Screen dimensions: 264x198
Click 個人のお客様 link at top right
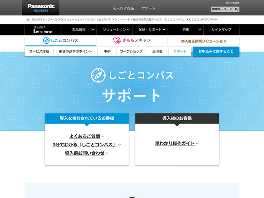coord(233,3)
